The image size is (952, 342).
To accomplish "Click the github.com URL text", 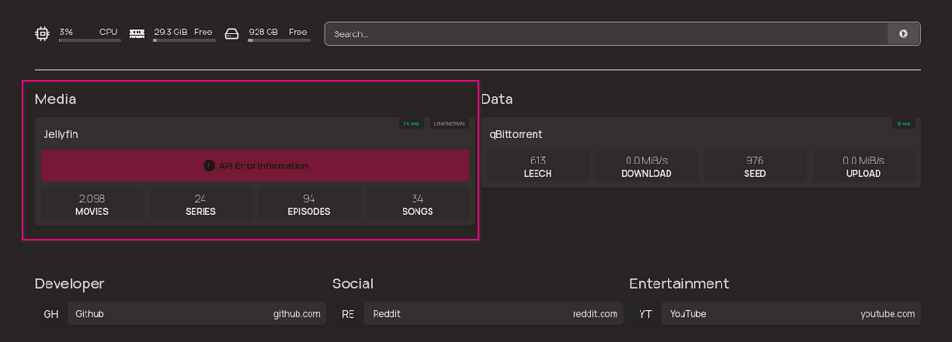I will [297, 314].
